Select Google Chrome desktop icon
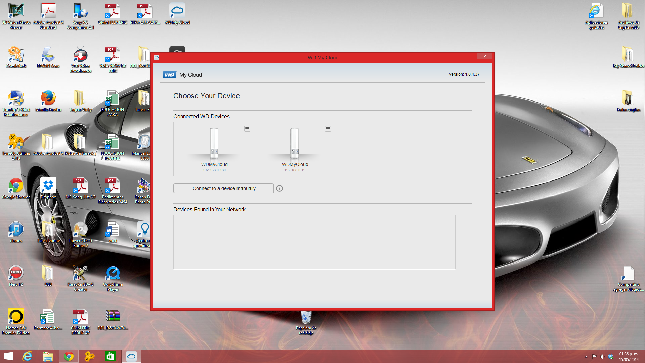This screenshot has width=645, height=363. [x=16, y=188]
